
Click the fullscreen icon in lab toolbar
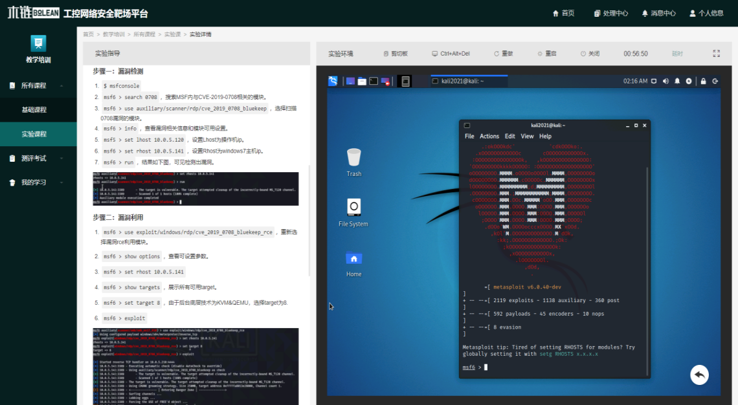coord(716,54)
